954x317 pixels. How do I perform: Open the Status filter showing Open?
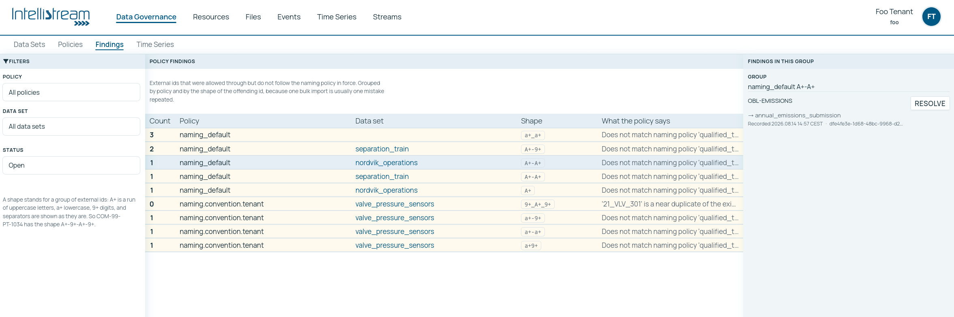71,165
